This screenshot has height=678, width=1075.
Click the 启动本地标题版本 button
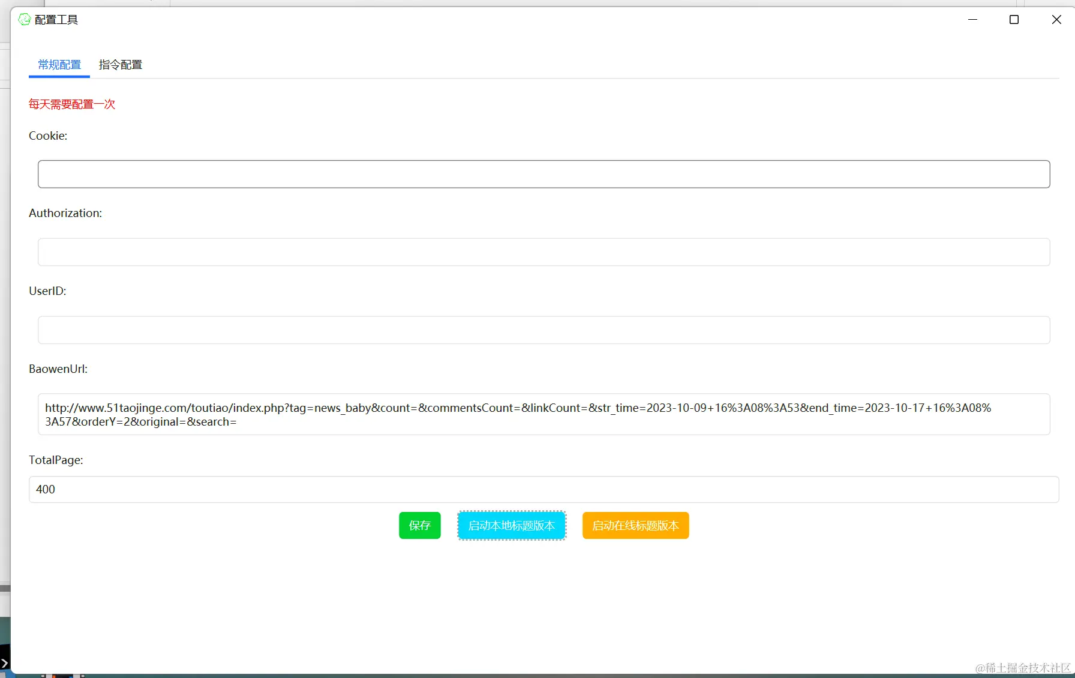pos(512,526)
